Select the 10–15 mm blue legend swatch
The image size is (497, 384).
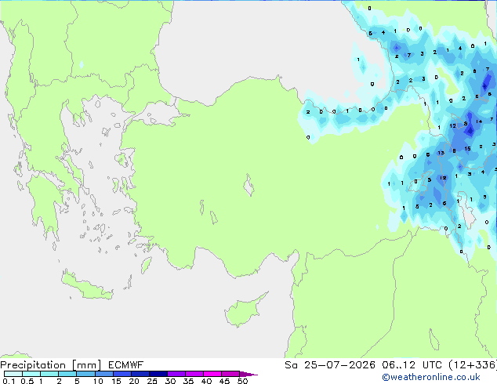coord(104,374)
